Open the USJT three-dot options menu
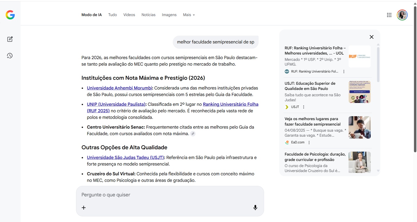Screen dimensions: 417x222 [x=303, y=107]
